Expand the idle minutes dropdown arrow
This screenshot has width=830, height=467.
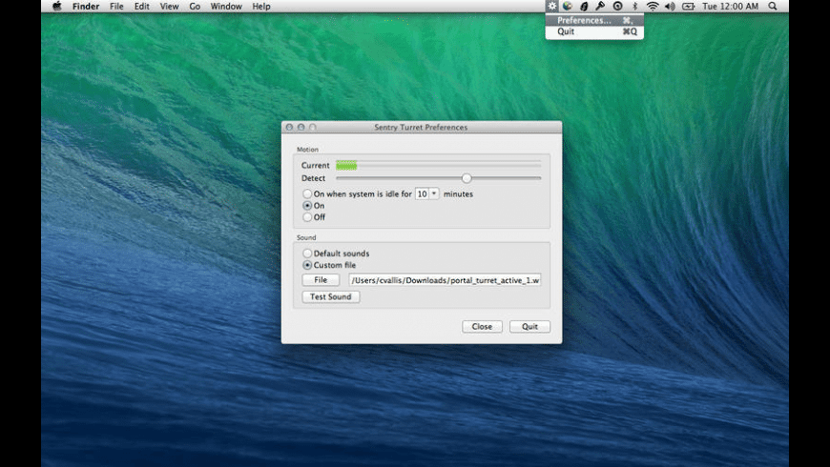(x=434, y=193)
